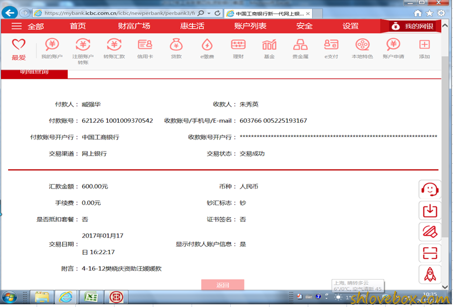This screenshot has width=453, height=307.
Task: Click the 返回 button
Action: (222, 285)
